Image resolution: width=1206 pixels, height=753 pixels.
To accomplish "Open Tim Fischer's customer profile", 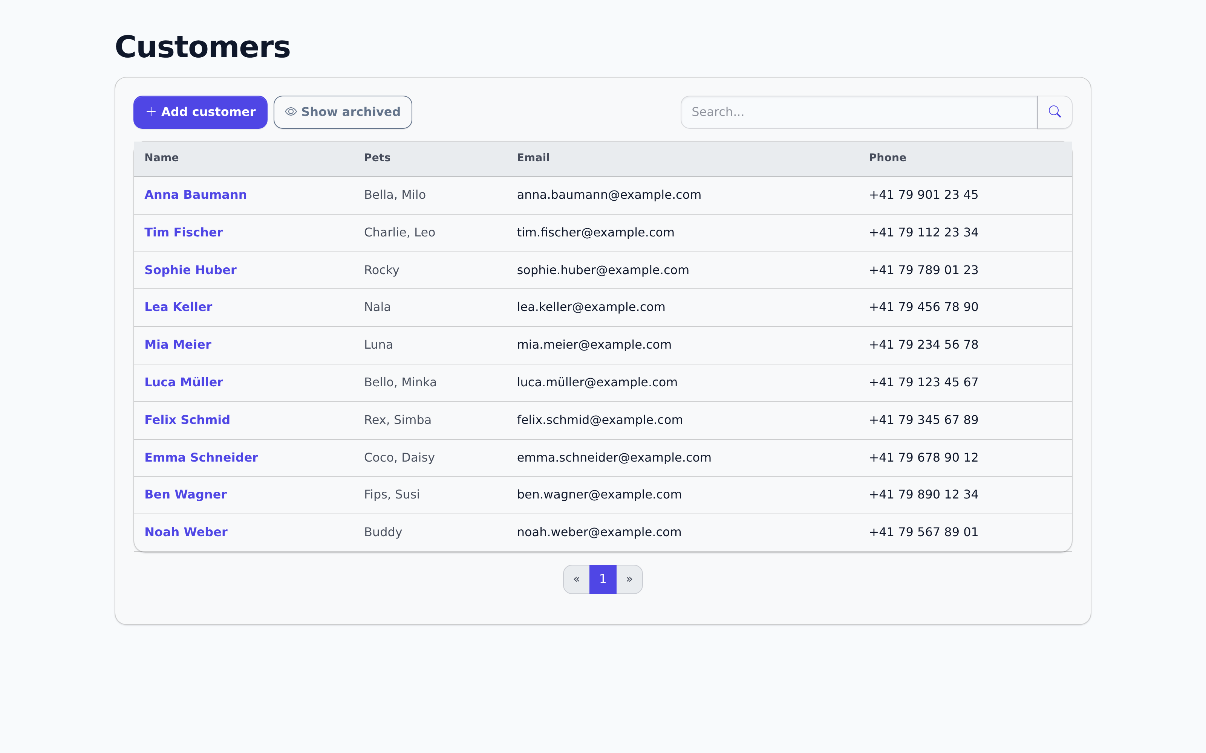I will click(x=184, y=232).
